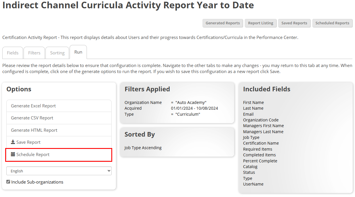Toggle Include Sub-organizations checkbox

coord(8,182)
